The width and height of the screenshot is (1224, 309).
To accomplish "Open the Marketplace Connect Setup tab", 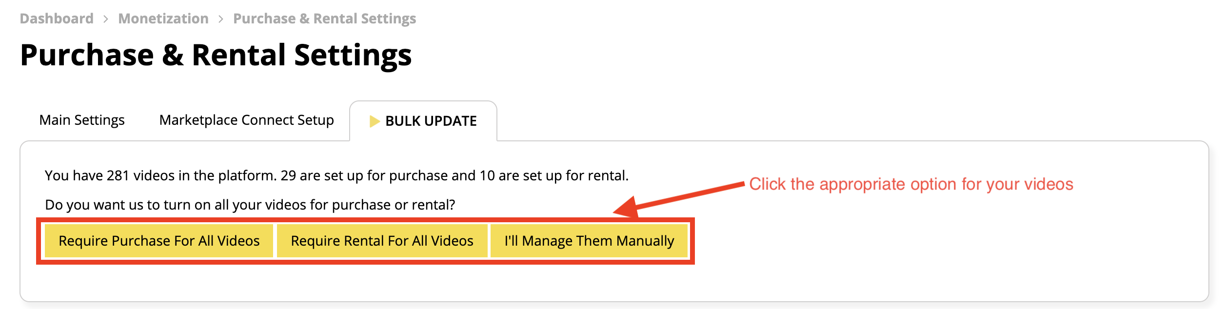I will point(247,120).
